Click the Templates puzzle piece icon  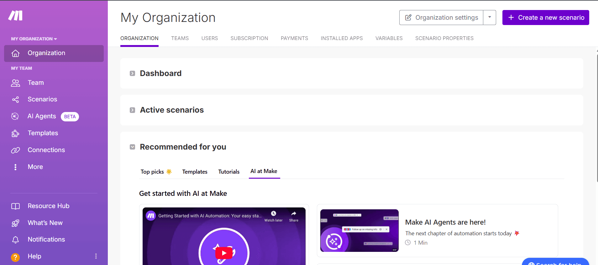click(x=15, y=133)
